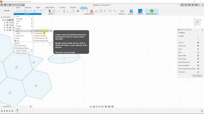
Task: Click the Save icon in the quick access bar
Action: click(10, 5)
